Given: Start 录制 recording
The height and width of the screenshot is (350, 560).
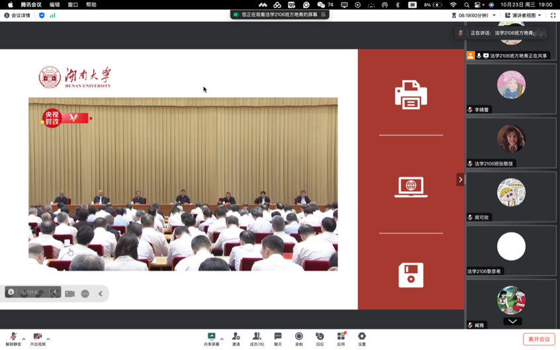Looking at the screenshot, I should (x=299, y=337).
